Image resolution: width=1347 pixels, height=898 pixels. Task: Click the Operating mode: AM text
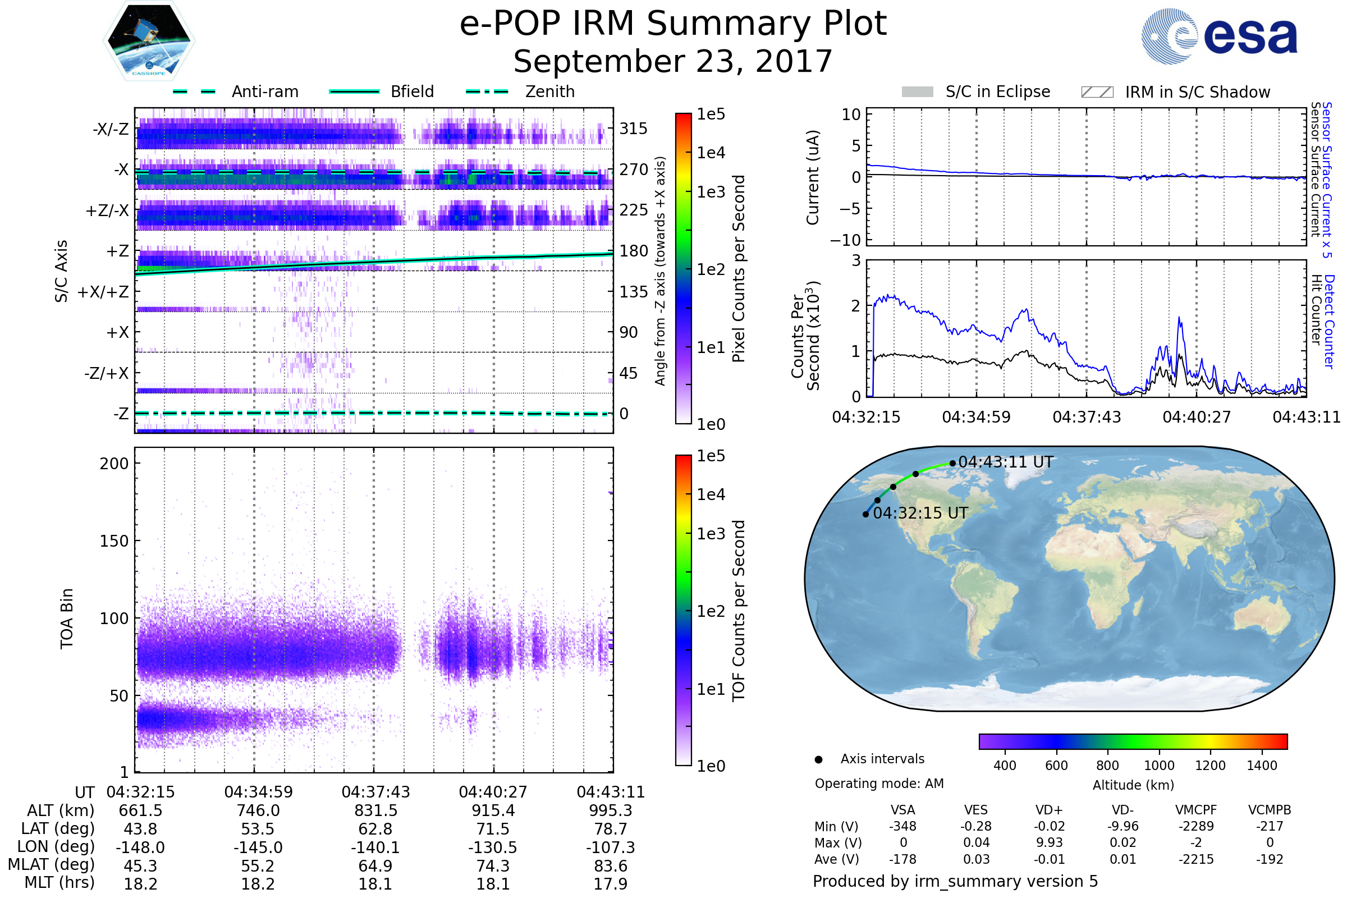click(879, 784)
